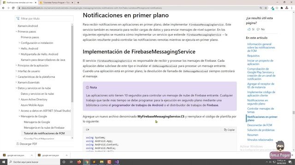Expand Hello, Android tree node
295x165 pixels.
click(19, 49)
